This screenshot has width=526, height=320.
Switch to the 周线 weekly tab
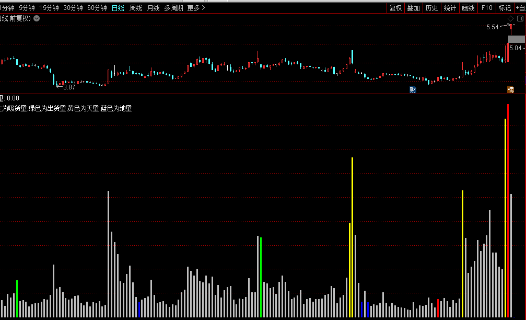click(x=136, y=8)
